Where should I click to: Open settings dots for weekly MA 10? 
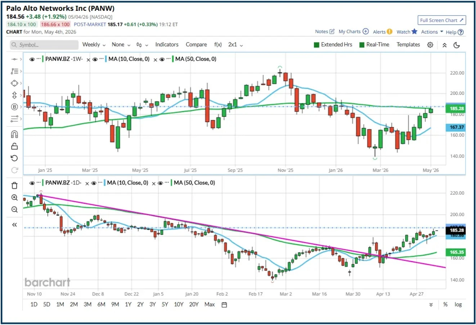coord(102,59)
